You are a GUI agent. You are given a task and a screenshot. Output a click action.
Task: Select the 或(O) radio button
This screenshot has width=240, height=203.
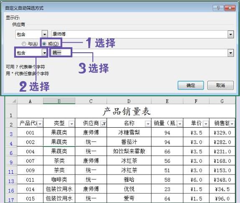(x=44, y=44)
